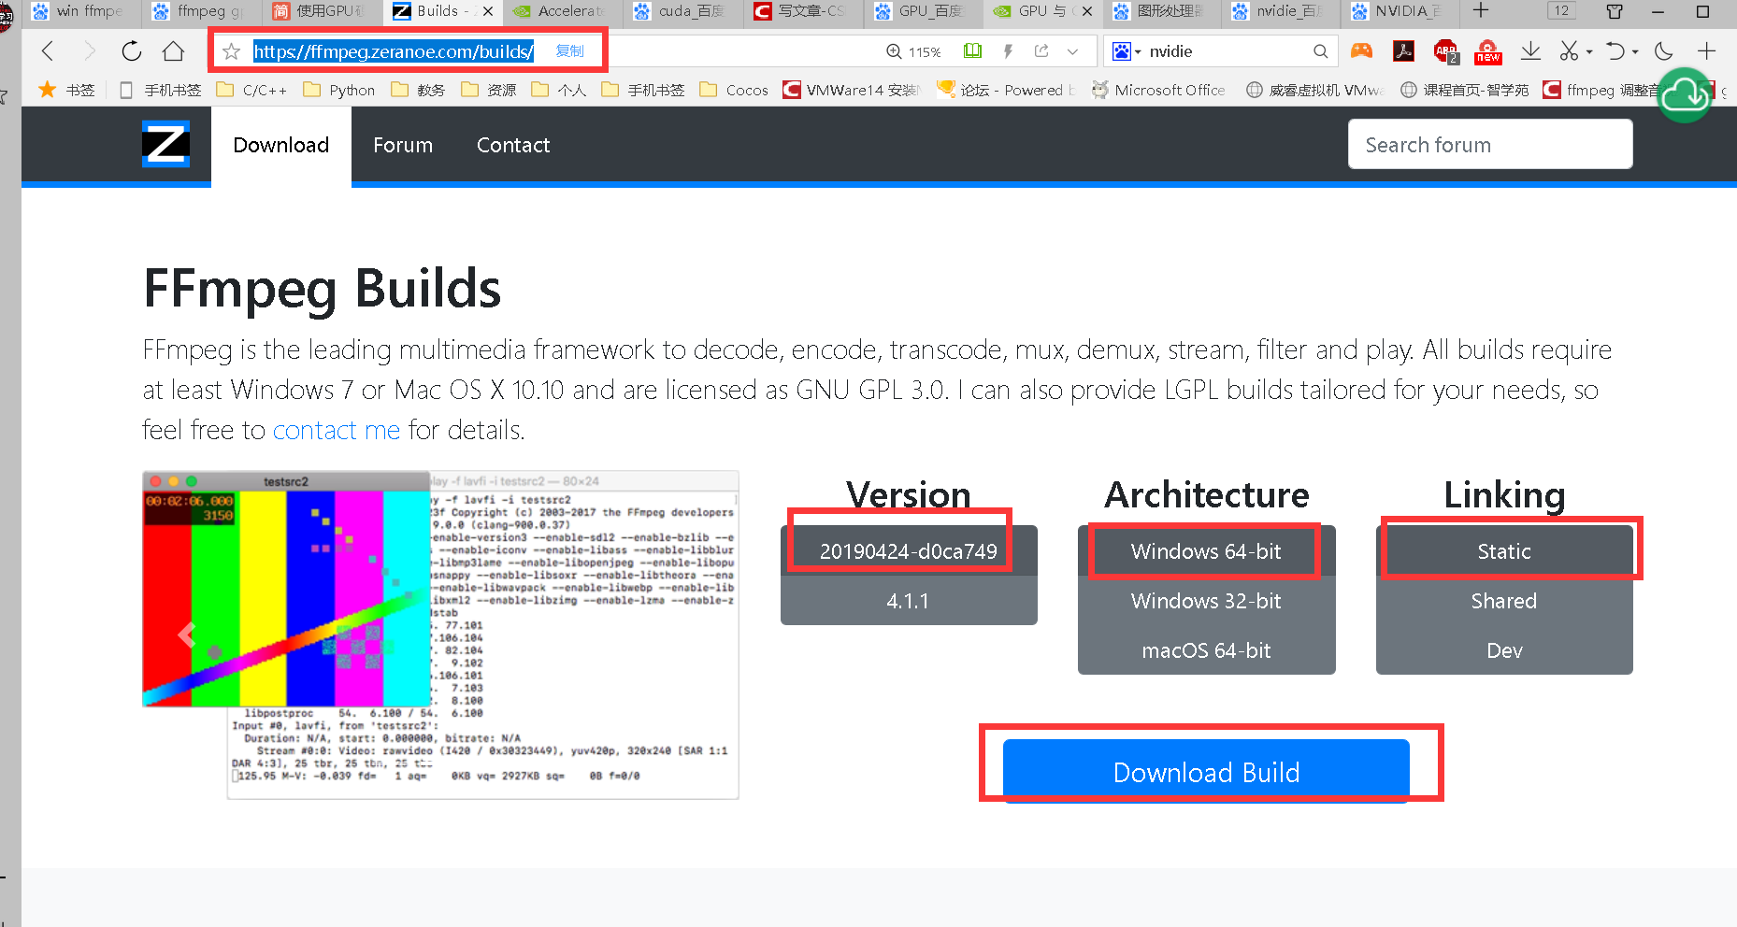Open the Python bookmarks folder
The height and width of the screenshot is (927, 1737).
click(338, 90)
